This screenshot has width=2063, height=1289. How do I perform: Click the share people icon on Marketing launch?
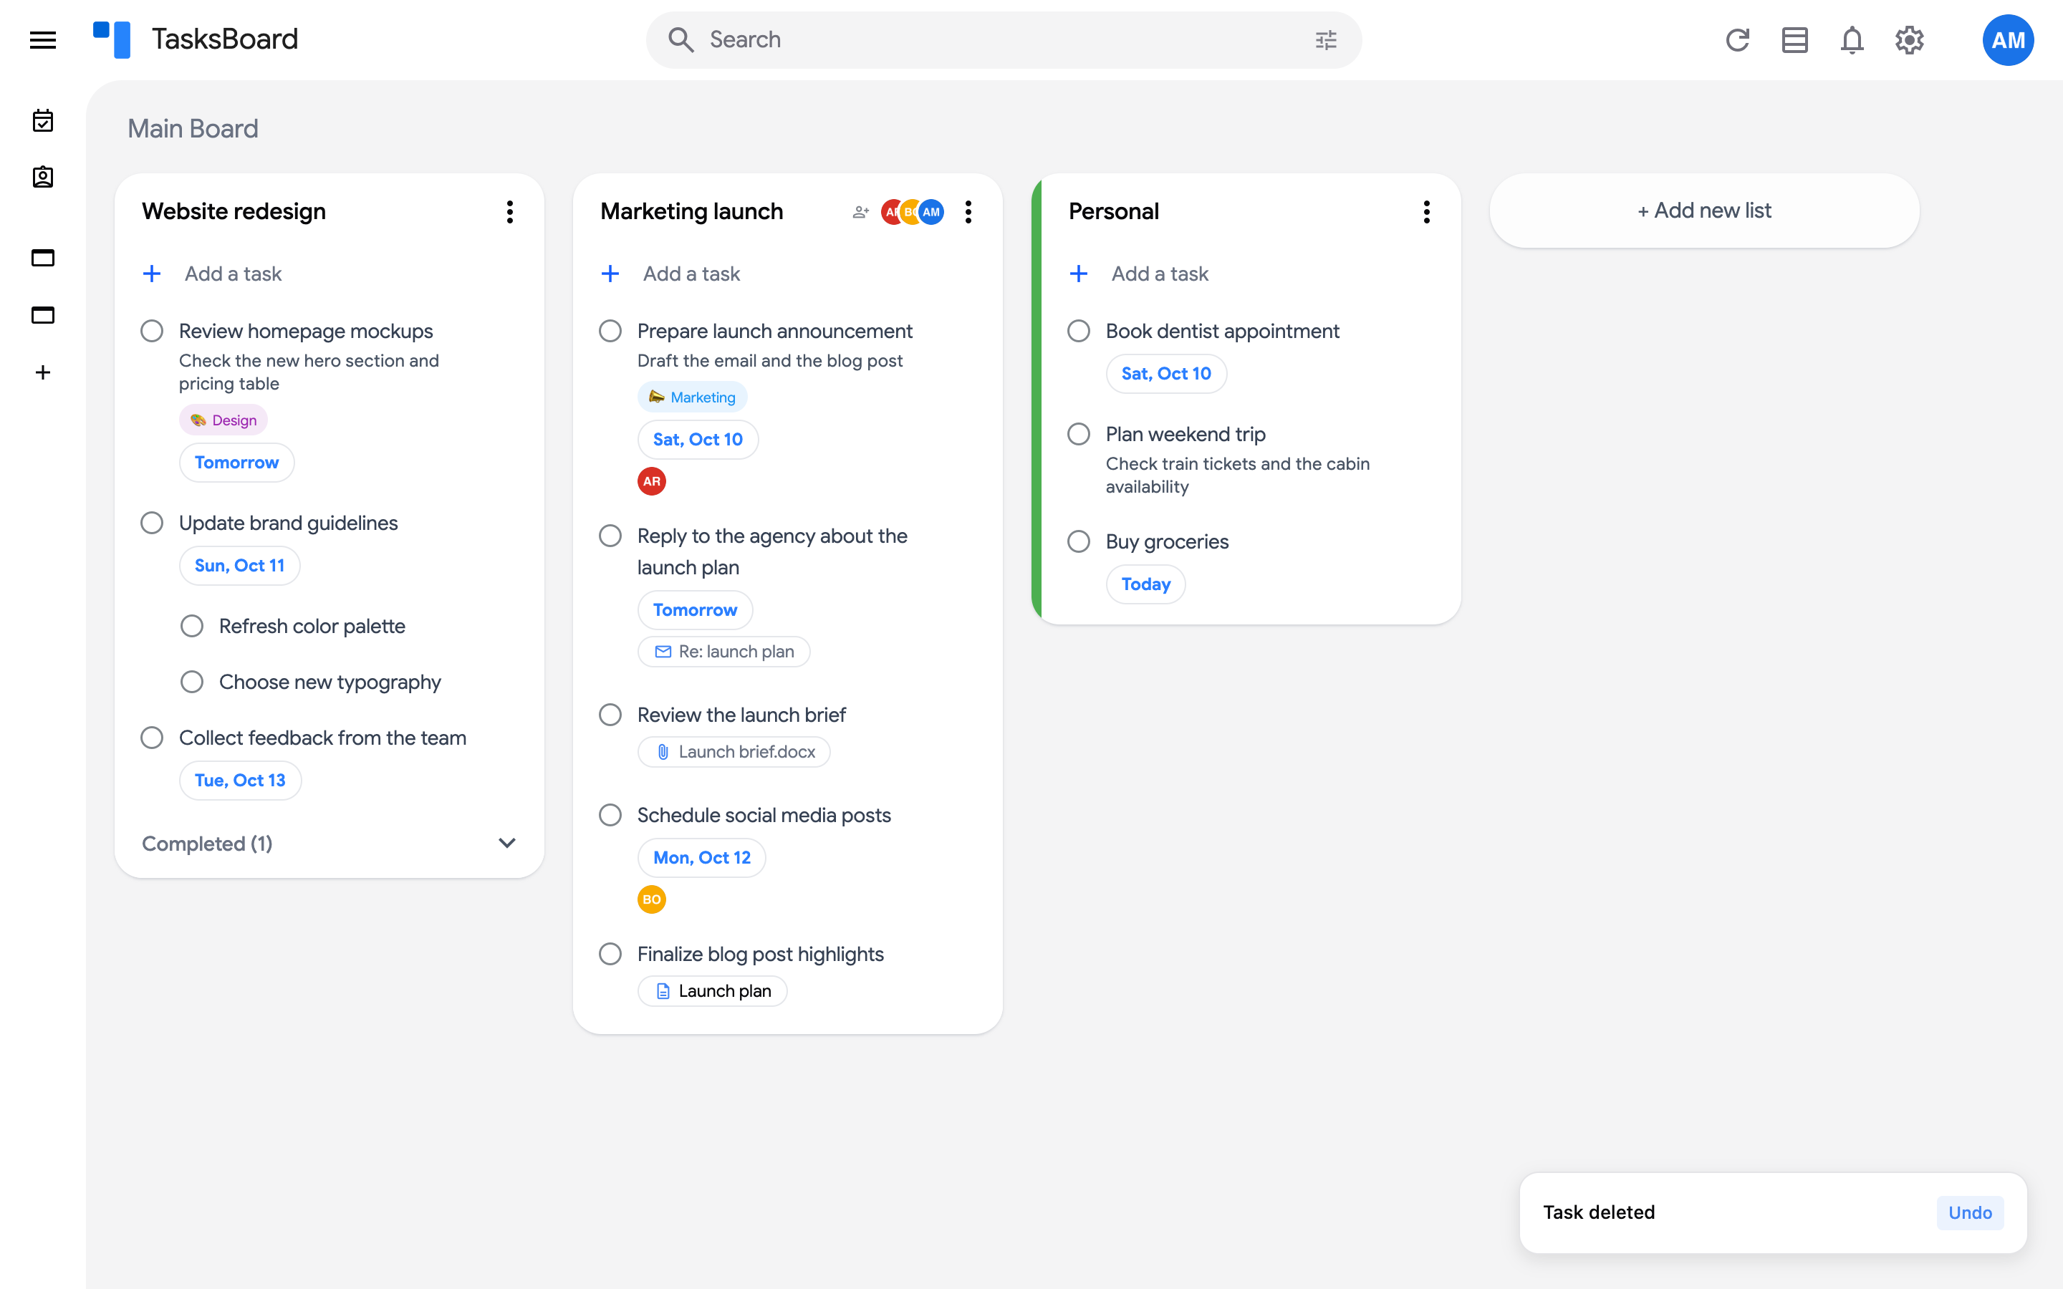point(860,212)
